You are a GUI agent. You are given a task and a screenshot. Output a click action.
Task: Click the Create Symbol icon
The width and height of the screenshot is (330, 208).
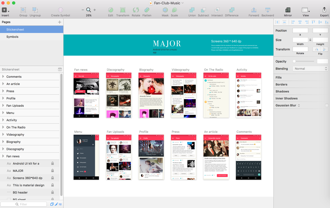coord(61,10)
